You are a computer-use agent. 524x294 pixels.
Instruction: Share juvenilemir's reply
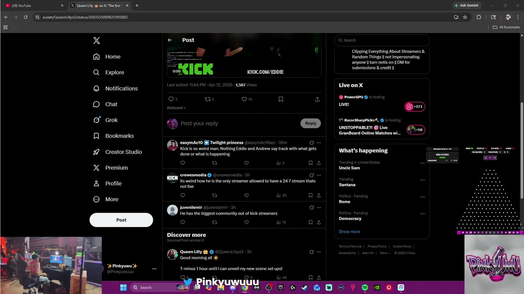pos(319,222)
